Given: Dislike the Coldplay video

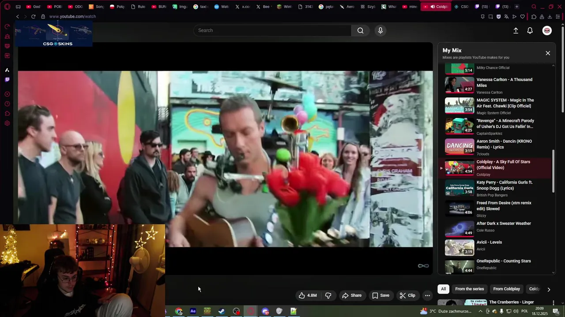Looking at the screenshot, I should pyautogui.click(x=328, y=295).
